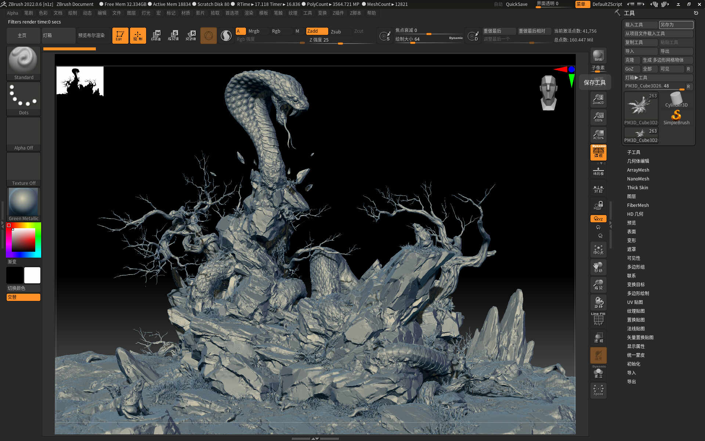Click the white secondary color swatch

point(32,275)
